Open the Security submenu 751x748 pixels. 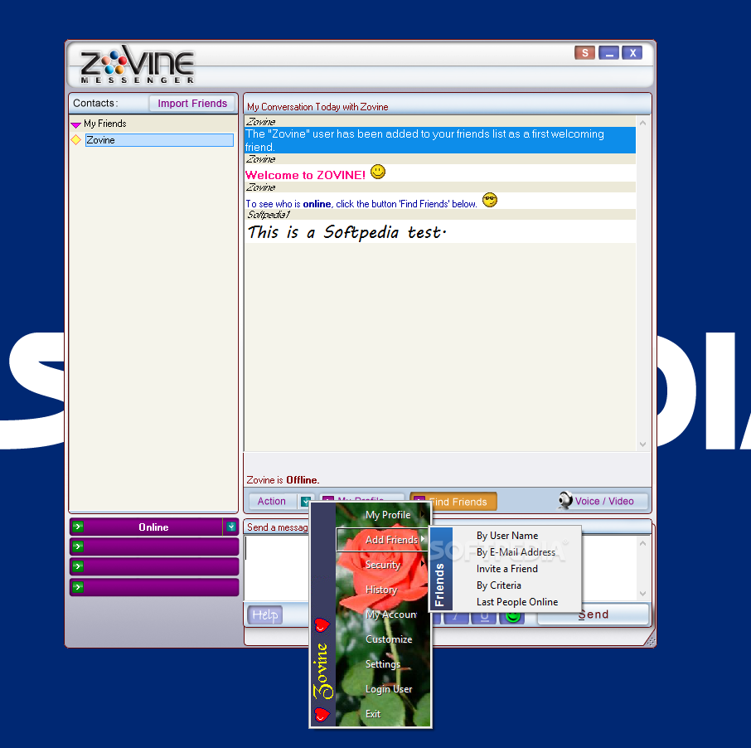[384, 565]
